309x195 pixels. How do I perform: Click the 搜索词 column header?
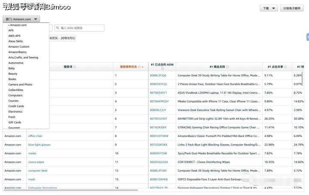pos(68,67)
